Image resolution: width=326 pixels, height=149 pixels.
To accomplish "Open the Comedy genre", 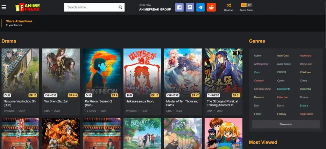I will (x=259, y=80).
